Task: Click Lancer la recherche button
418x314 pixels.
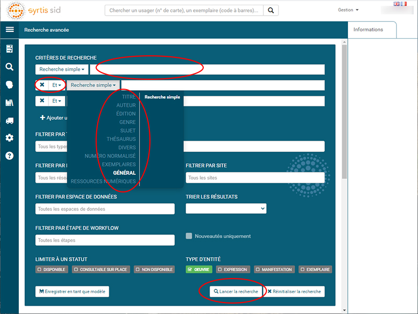Action: click(236, 292)
